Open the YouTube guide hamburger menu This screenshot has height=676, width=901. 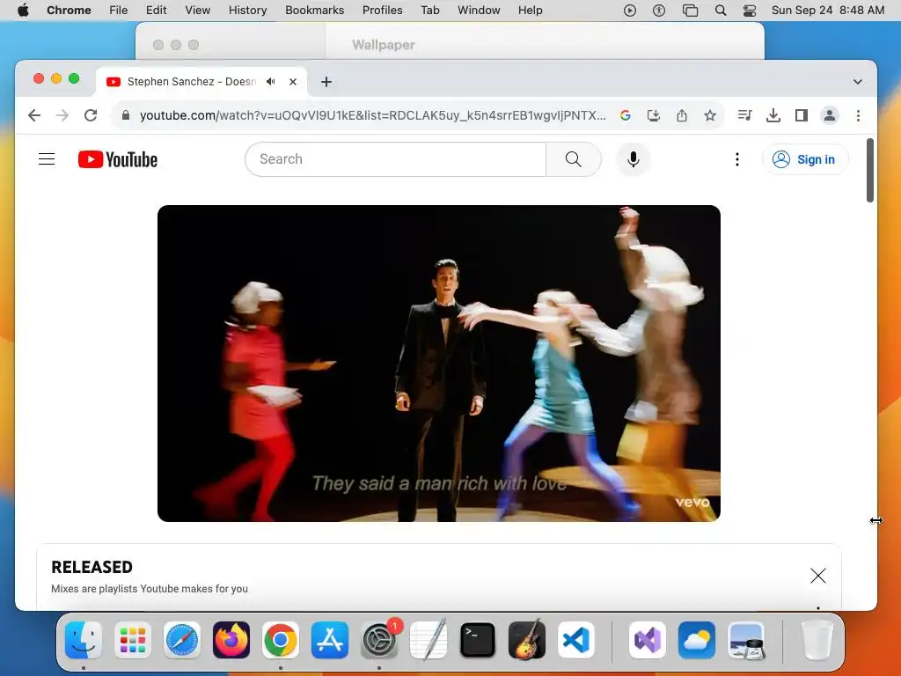coord(47,159)
